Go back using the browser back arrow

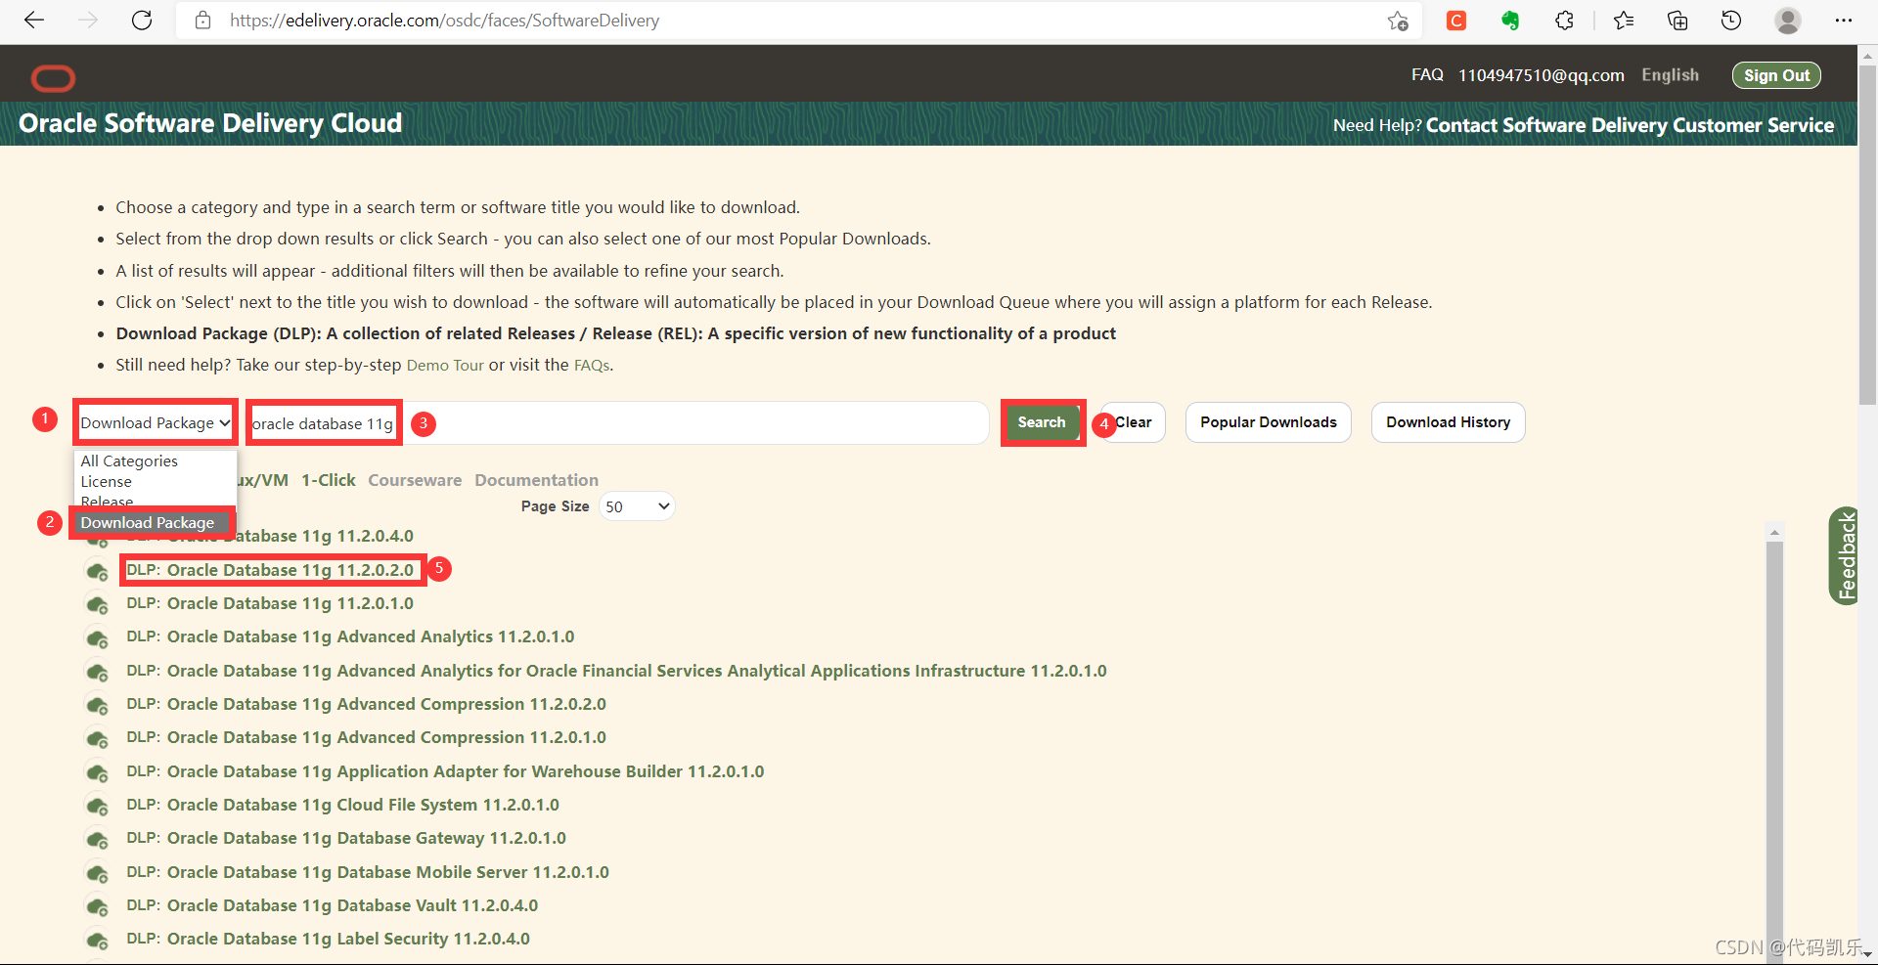click(34, 21)
